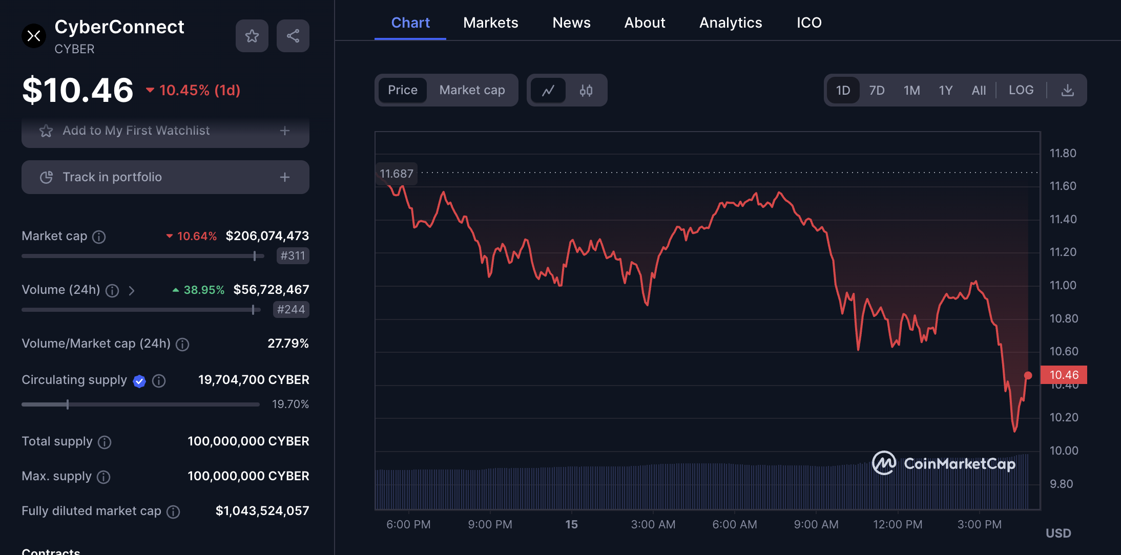
Task: Click the $206,074,473 market cap value
Action: coord(267,236)
